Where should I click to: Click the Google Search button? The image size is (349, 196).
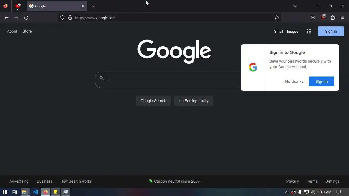click(153, 101)
